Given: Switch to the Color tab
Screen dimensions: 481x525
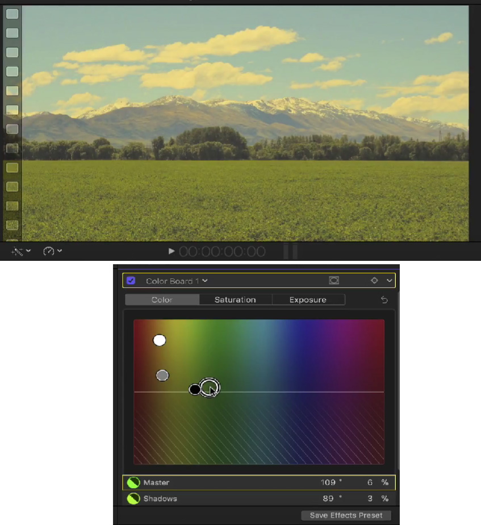Looking at the screenshot, I should (162, 299).
